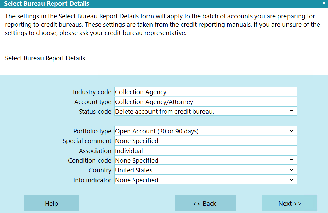Open the Status code dropdown arrow

click(291, 111)
